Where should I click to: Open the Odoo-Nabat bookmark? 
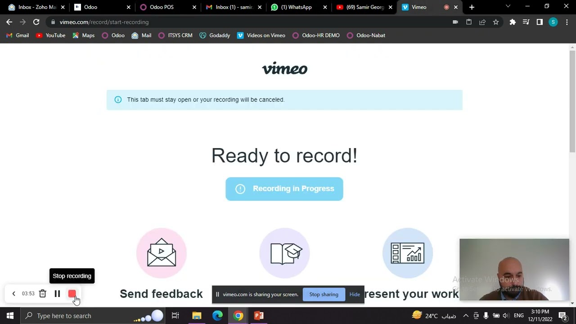tap(366, 36)
